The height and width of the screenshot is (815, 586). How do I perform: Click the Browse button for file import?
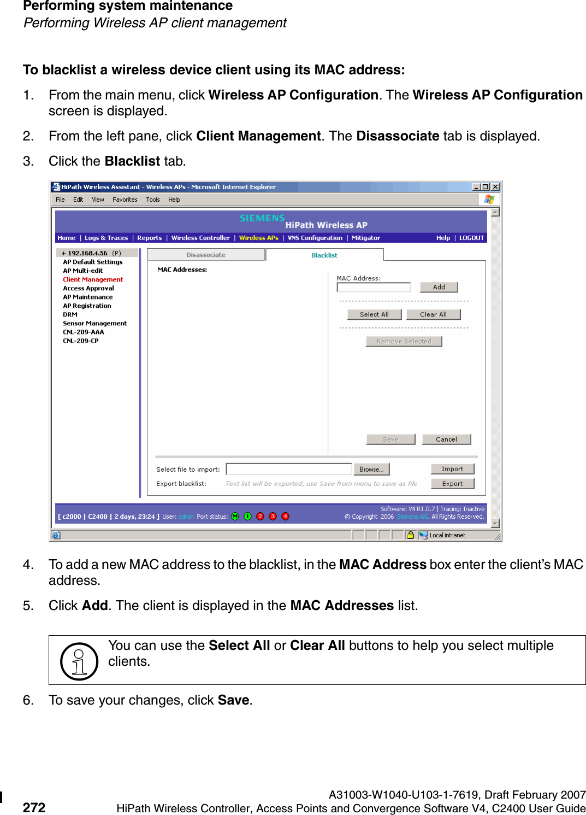(x=371, y=469)
